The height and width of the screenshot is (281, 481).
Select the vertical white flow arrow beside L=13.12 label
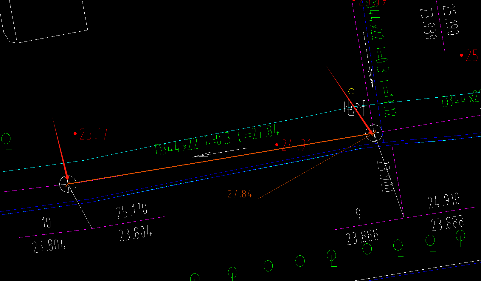[x=369, y=60]
